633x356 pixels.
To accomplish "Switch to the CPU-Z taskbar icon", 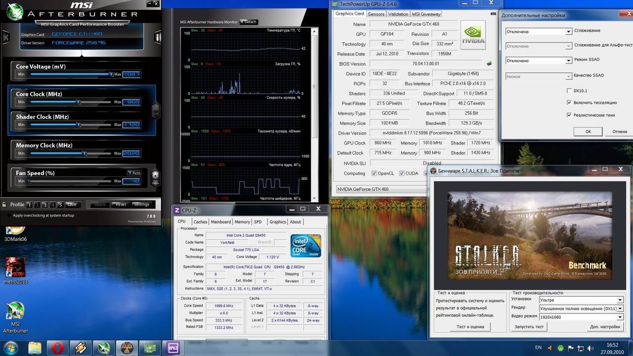I will [174, 348].
